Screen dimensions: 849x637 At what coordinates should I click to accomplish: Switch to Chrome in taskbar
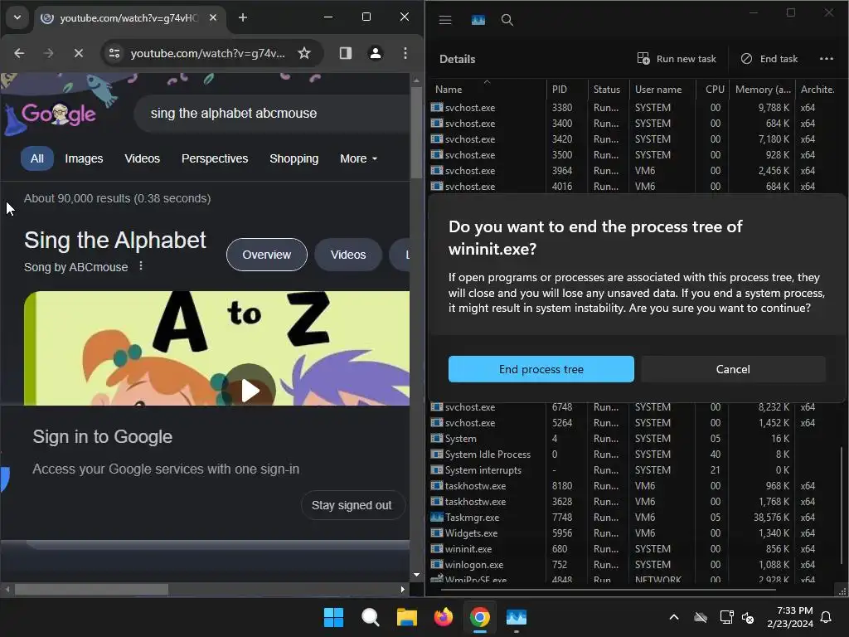coord(480,617)
